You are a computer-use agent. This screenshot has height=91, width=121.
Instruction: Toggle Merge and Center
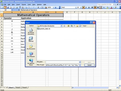tap(101, 8)
